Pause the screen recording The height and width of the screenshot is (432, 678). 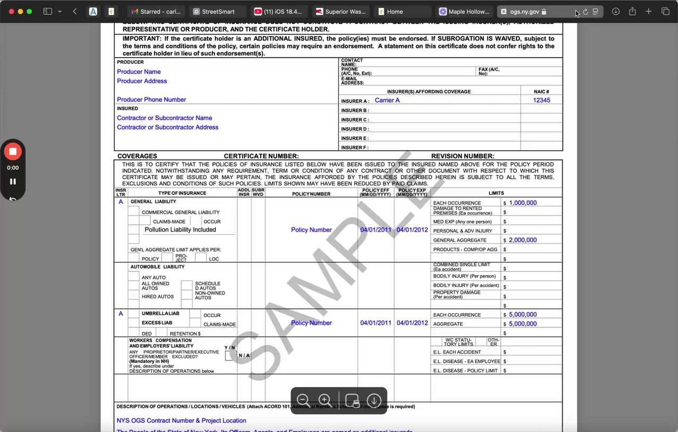[x=13, y=181]
